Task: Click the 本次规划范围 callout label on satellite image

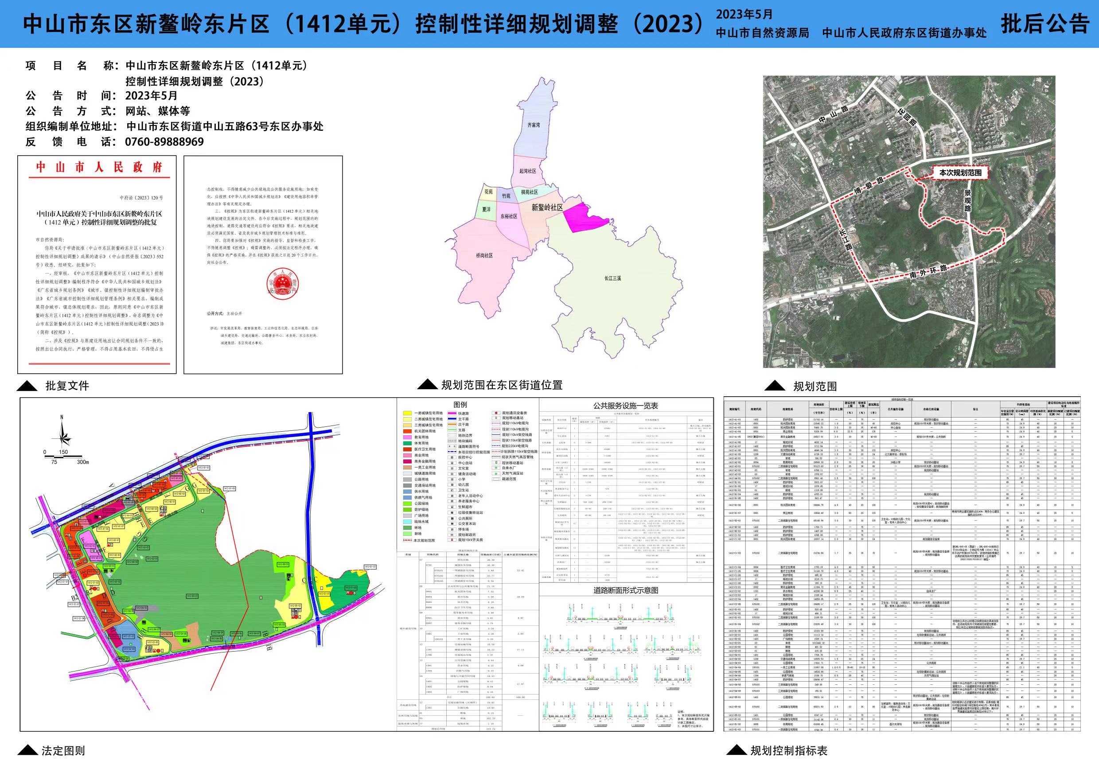Action: 960,172
